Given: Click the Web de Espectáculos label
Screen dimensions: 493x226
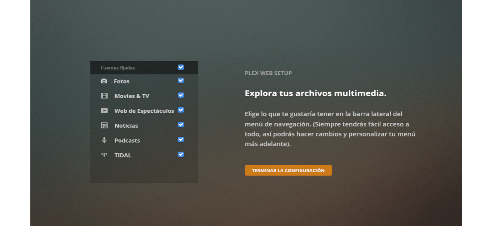Looking at the screenshot, I should coord(144,111).
